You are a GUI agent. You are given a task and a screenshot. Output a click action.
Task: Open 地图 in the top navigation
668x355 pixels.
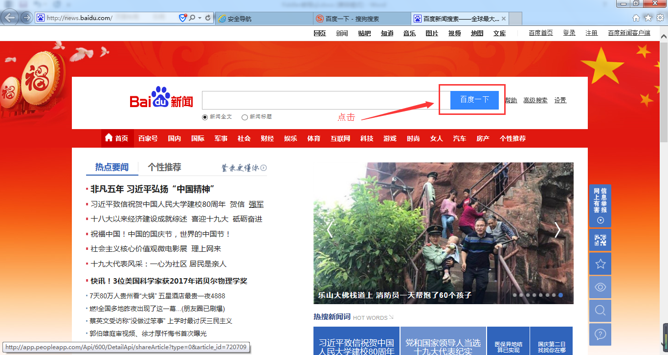coord(477,33)
